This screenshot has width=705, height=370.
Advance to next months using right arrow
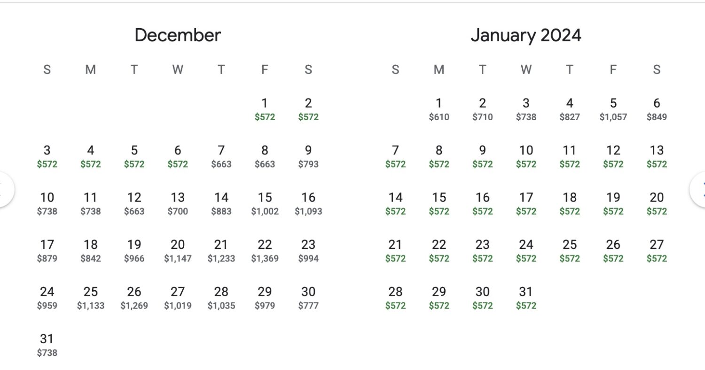[699, 189]
